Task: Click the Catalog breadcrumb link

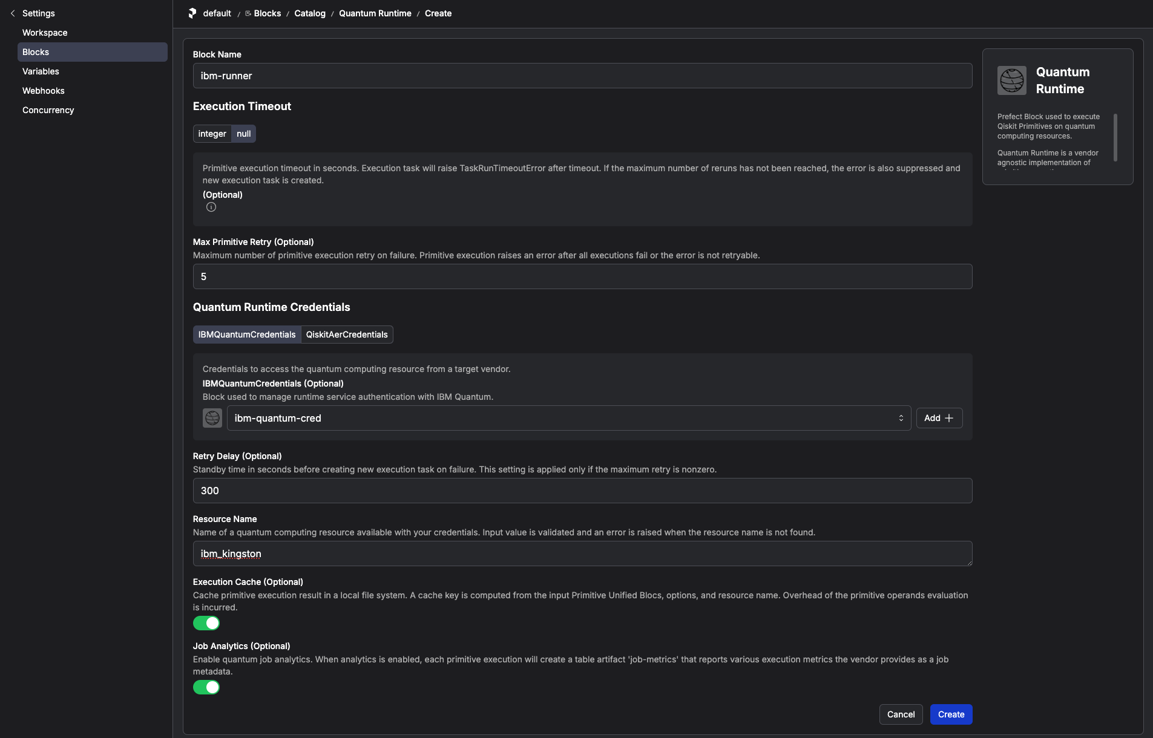Action: click(310, 13)
